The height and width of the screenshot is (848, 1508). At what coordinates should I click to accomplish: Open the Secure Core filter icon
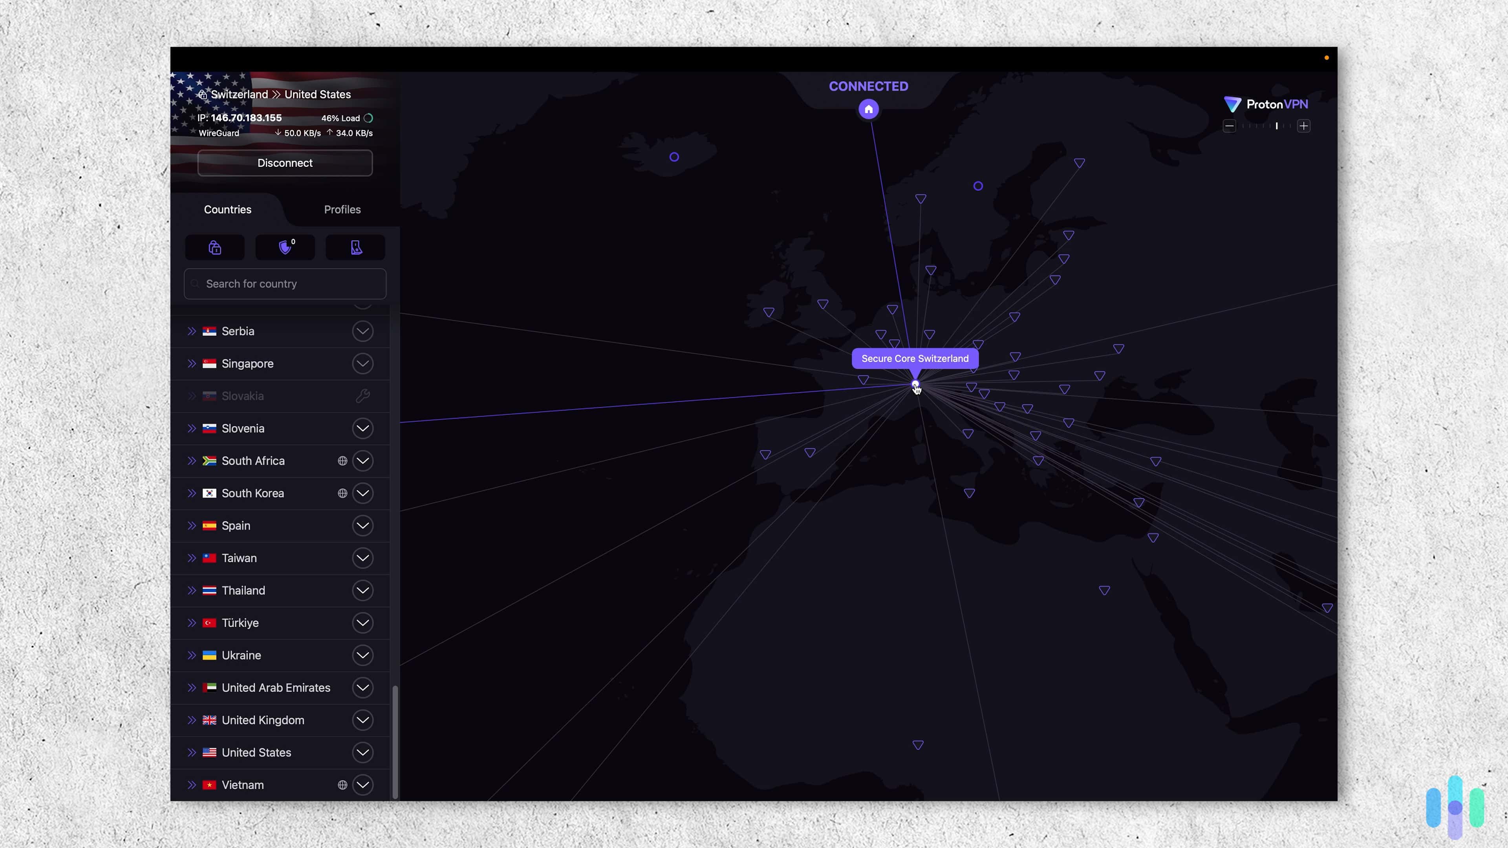[x=214, y=247]
